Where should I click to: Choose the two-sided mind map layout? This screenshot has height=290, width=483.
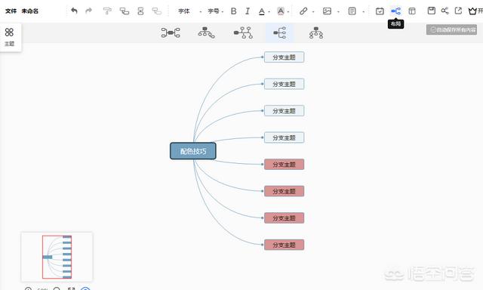[x=171, y=32]
